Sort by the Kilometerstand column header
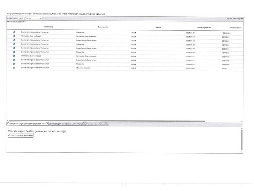The width and height of the screenshot is (254, 191). 230,27
